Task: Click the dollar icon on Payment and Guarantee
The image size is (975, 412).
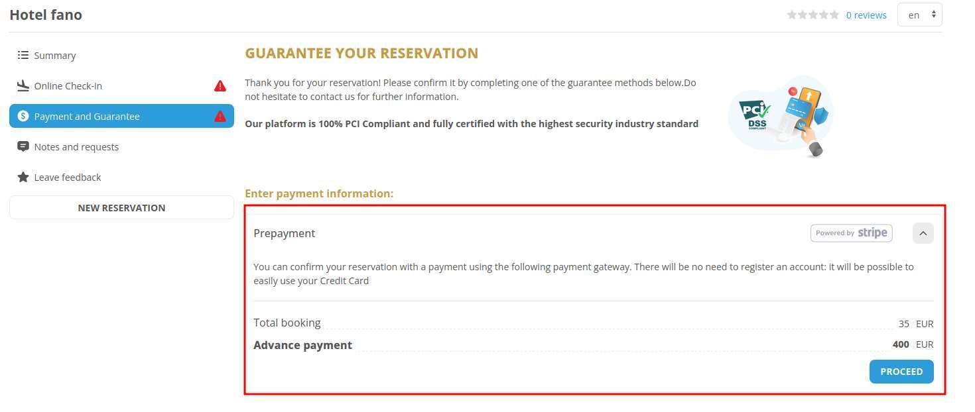Action: pyautogui.click(x=23, y=116)
